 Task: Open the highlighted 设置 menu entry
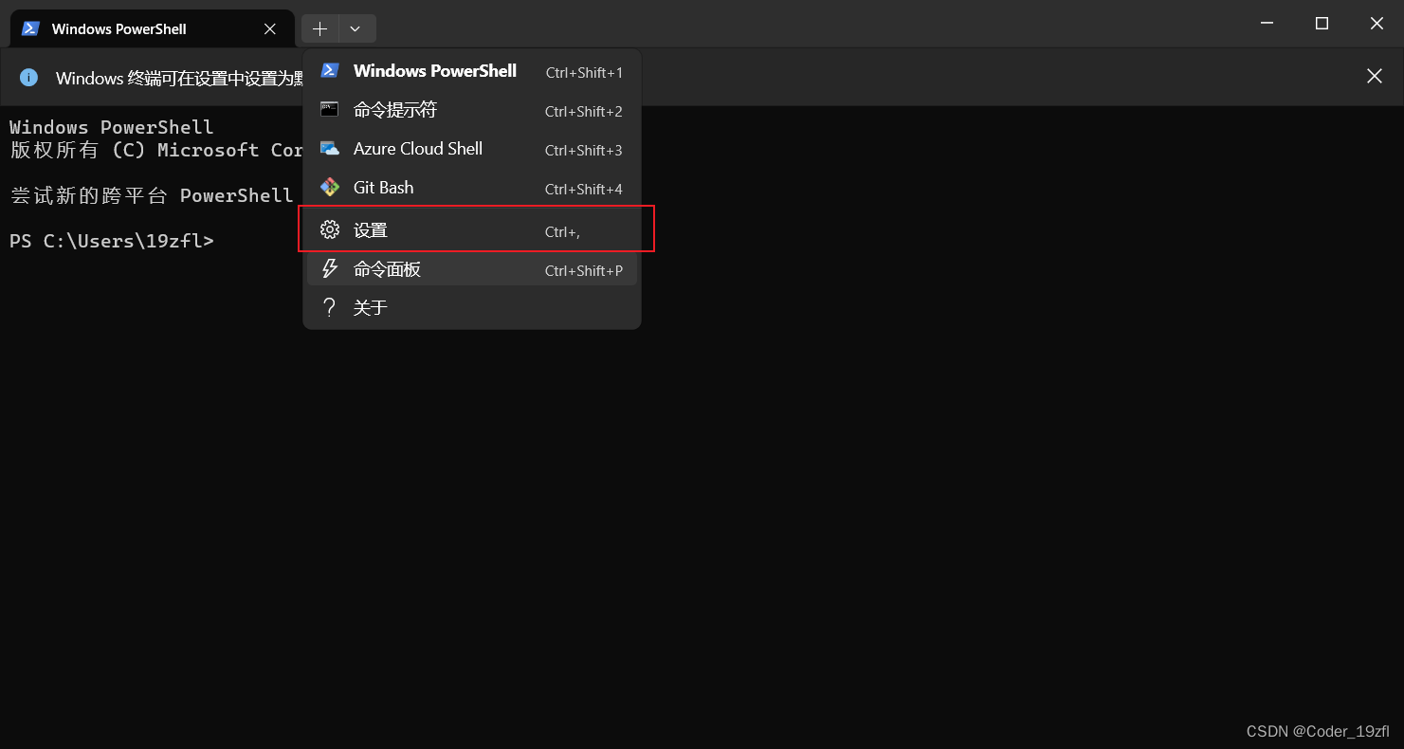point(372,229)
